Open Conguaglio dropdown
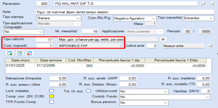 click(24, 32)
